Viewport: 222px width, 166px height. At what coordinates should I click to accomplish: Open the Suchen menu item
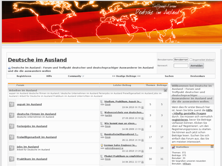pos(169,76)
